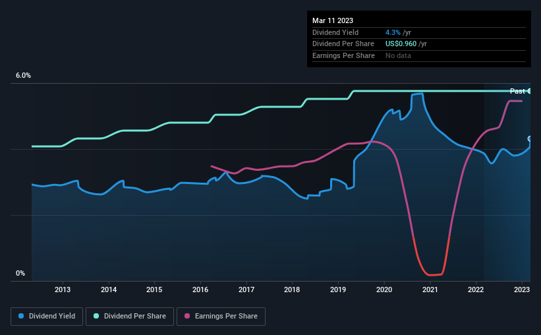
Task: Click the 4.3% dividend yield tooltip value
Action: (393, 32)
